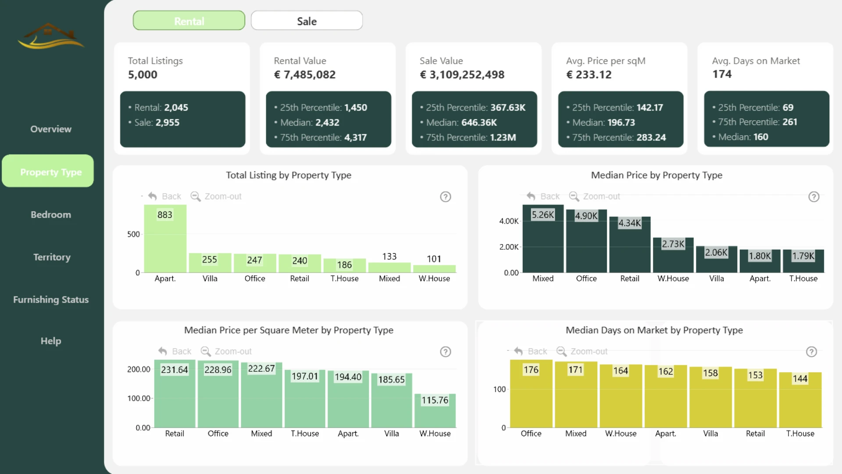
Task: Click Zoom-out magnifier on Price per Square Meter chart
Action: click(x=205, y=351)
